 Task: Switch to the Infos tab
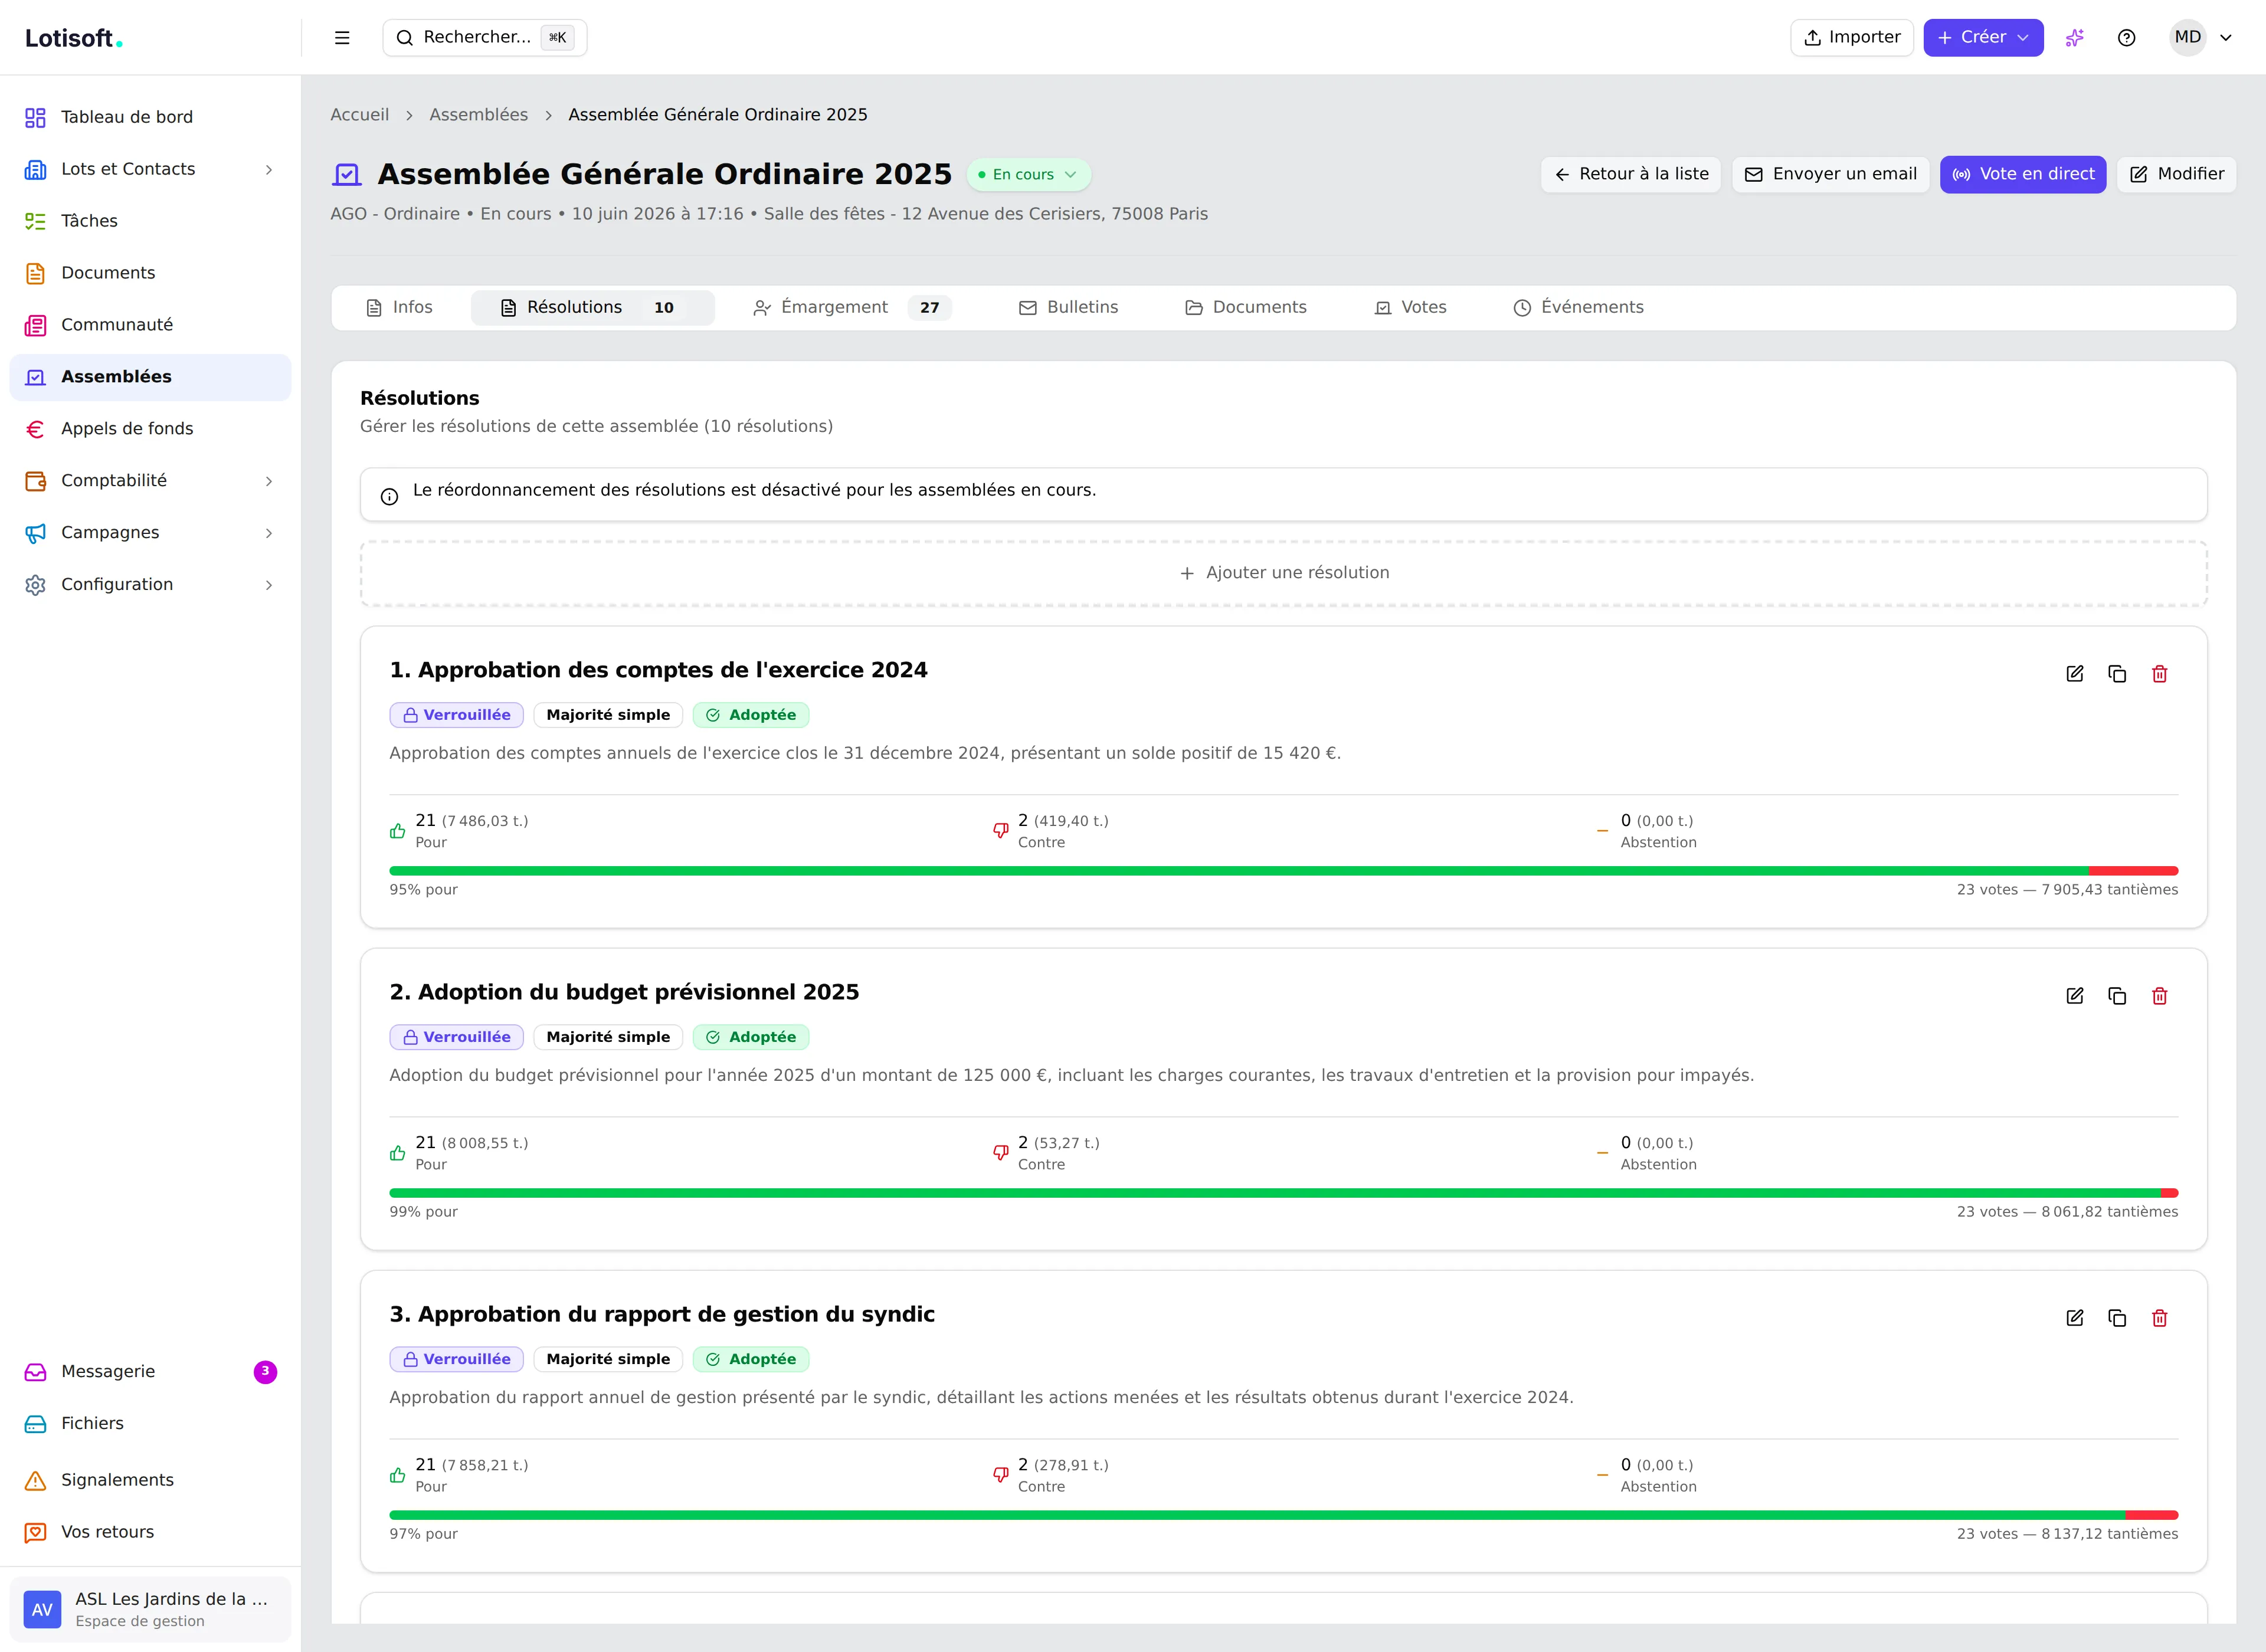pos(399,308)
